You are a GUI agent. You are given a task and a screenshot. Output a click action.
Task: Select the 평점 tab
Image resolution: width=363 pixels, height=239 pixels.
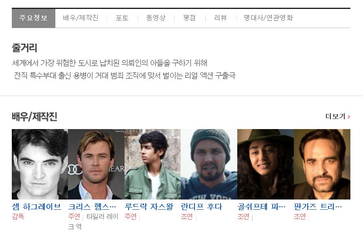pos(189,18)
